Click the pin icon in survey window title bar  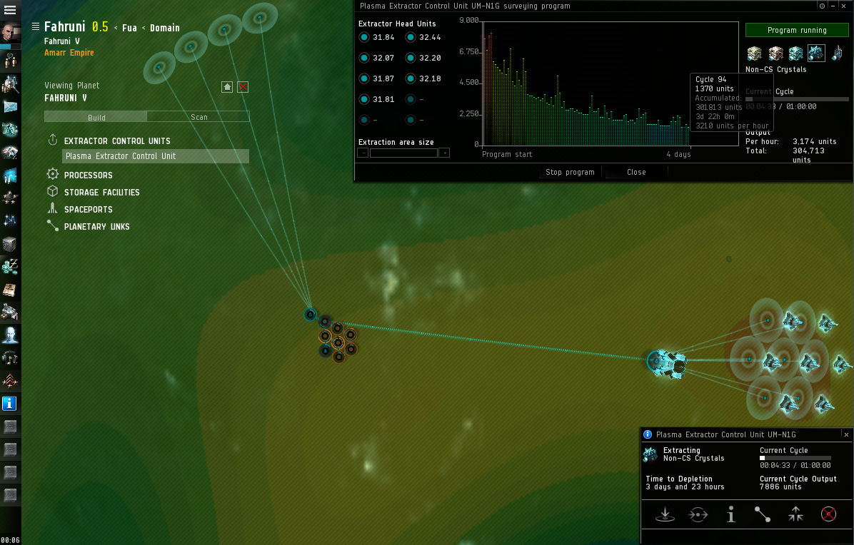click(822, 6)
